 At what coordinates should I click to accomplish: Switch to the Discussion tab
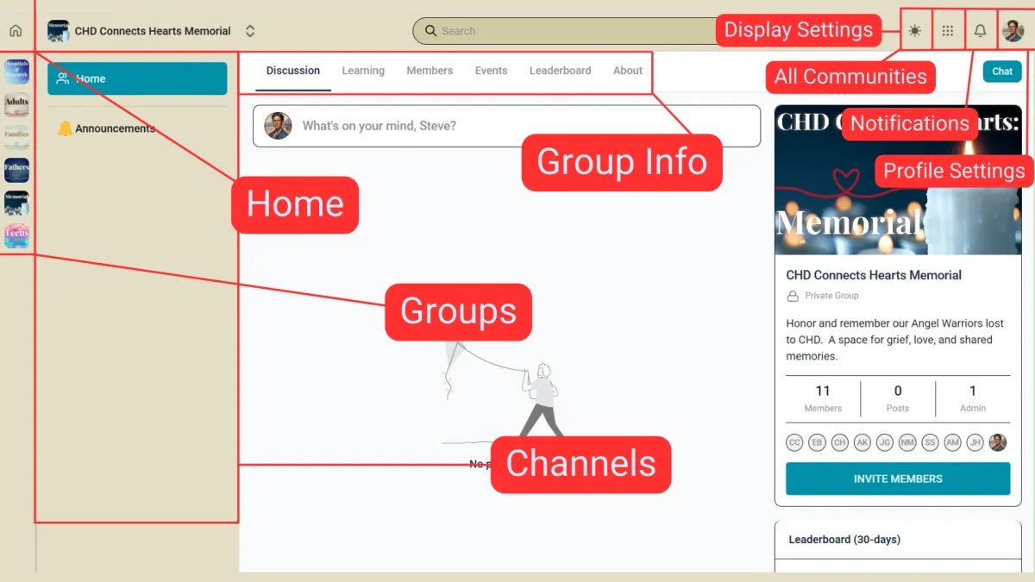pyautogui.click(x=293, y=71)
